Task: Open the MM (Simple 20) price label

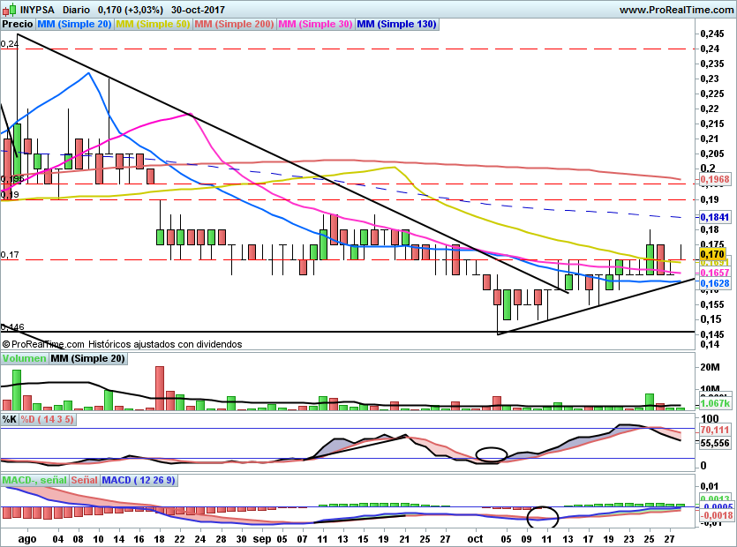Action: [x=75, y=25]
